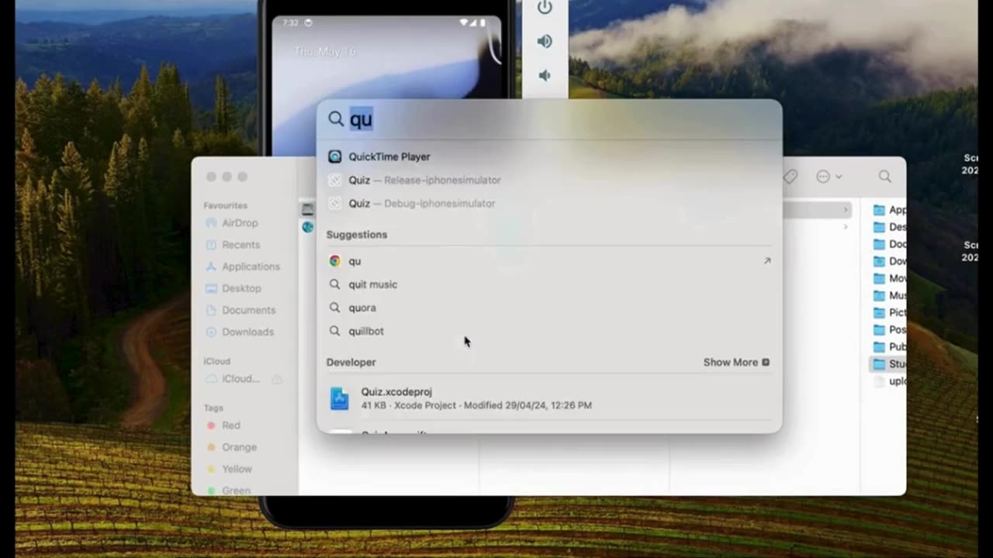993x558 pixels.
Task: Filter by the Orange tag in Finder
Action: [231, 447]
